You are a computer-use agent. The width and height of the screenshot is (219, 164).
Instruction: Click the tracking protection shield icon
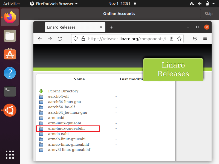(75, 39)
